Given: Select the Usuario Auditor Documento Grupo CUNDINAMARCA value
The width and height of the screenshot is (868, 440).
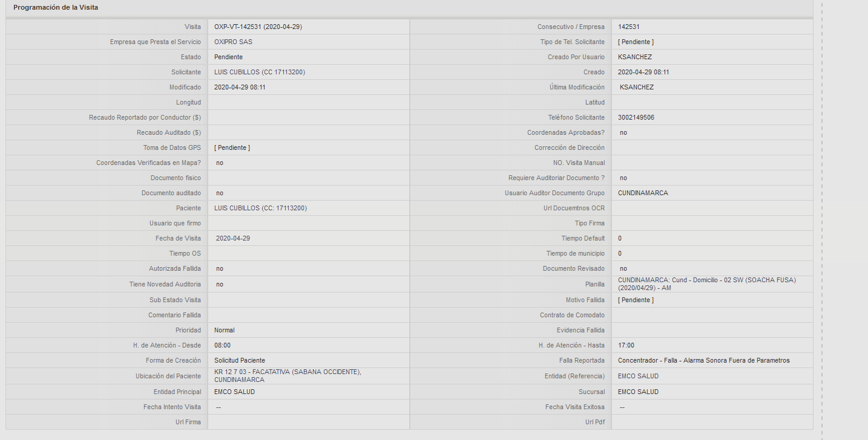Looking at the screenshot, I should (x=643, y=193).
